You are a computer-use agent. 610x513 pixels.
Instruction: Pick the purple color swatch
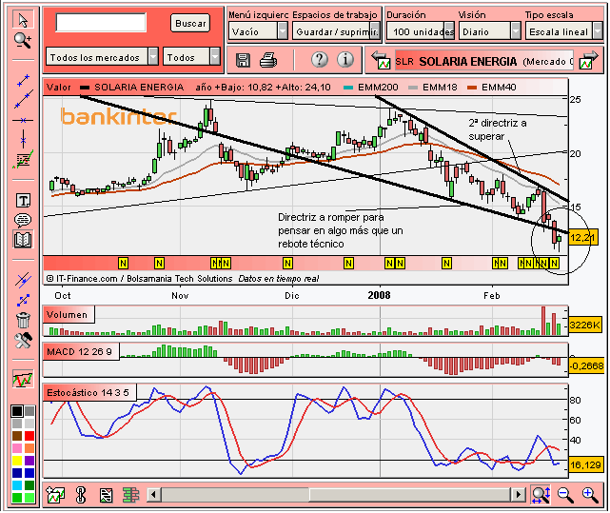pos(30,461)
